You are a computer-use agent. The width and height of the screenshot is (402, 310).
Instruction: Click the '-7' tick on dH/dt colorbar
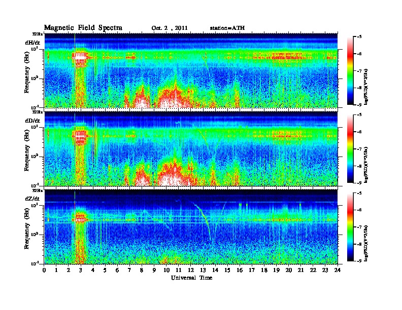coord(359,71)
